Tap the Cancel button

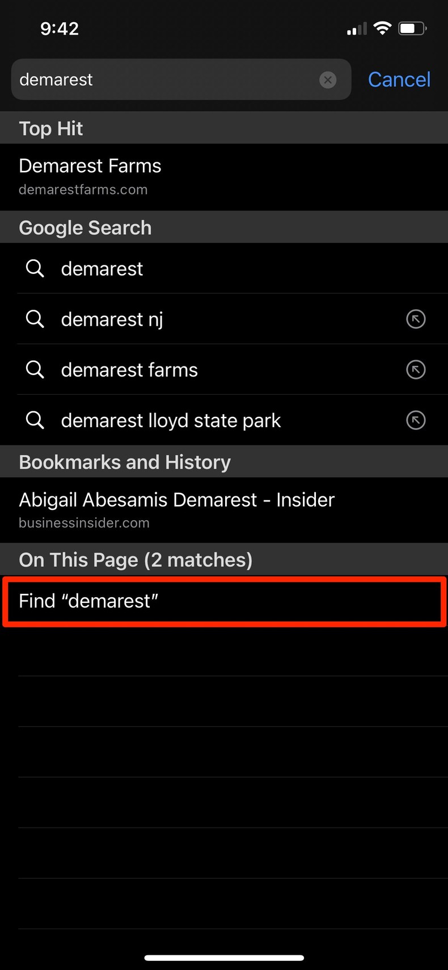tap(399, 79)
